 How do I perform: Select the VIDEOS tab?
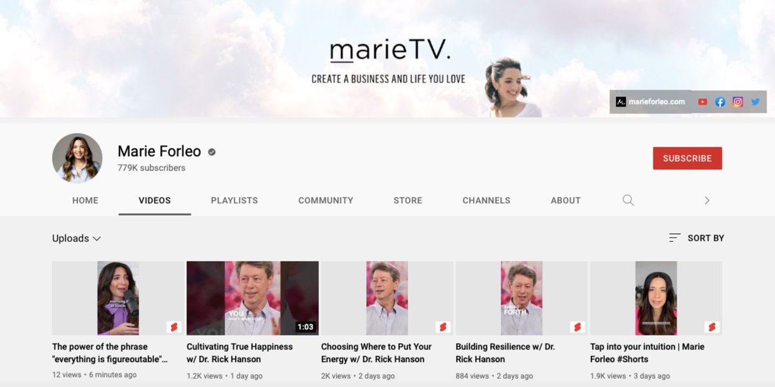(x=155, y=201)
